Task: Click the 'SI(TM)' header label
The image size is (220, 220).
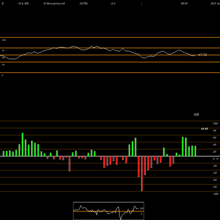Action: pos(84,4)
